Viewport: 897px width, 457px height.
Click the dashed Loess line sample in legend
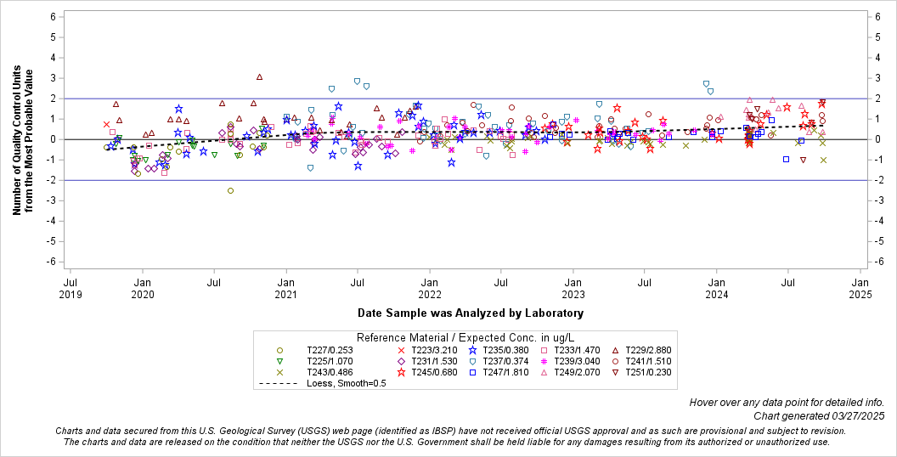279,383
